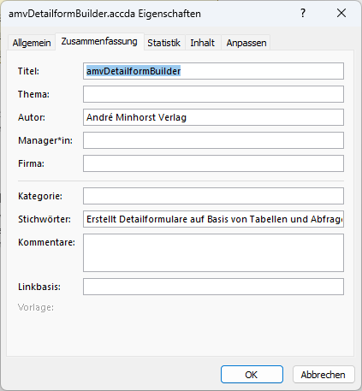Open the Statistik tab
Viewport: 362px width, 391px height.
164,43
